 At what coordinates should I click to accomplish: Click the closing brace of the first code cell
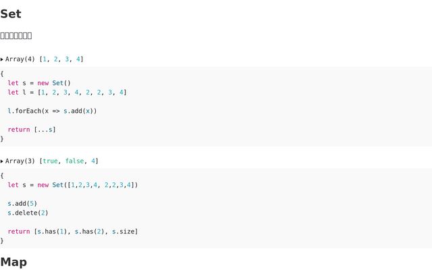(x=2, y=138)
